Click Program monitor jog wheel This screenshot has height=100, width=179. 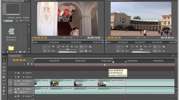pos(141,52)
